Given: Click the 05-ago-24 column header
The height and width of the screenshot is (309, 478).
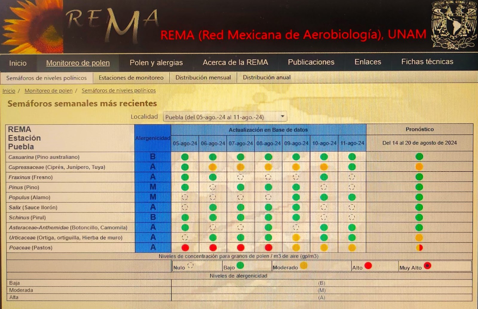Looking at the screenshot, I should click(185, 143).
